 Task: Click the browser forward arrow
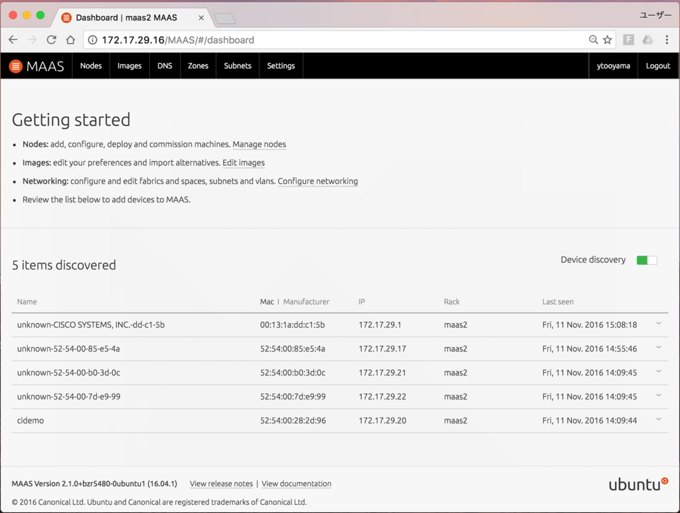point(32,40)
